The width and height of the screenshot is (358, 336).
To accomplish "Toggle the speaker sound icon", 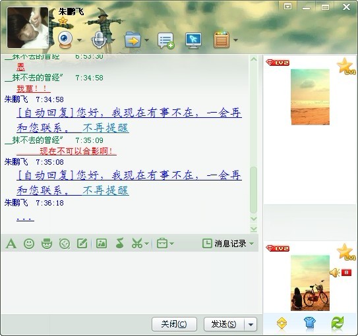I will [334, 273].
